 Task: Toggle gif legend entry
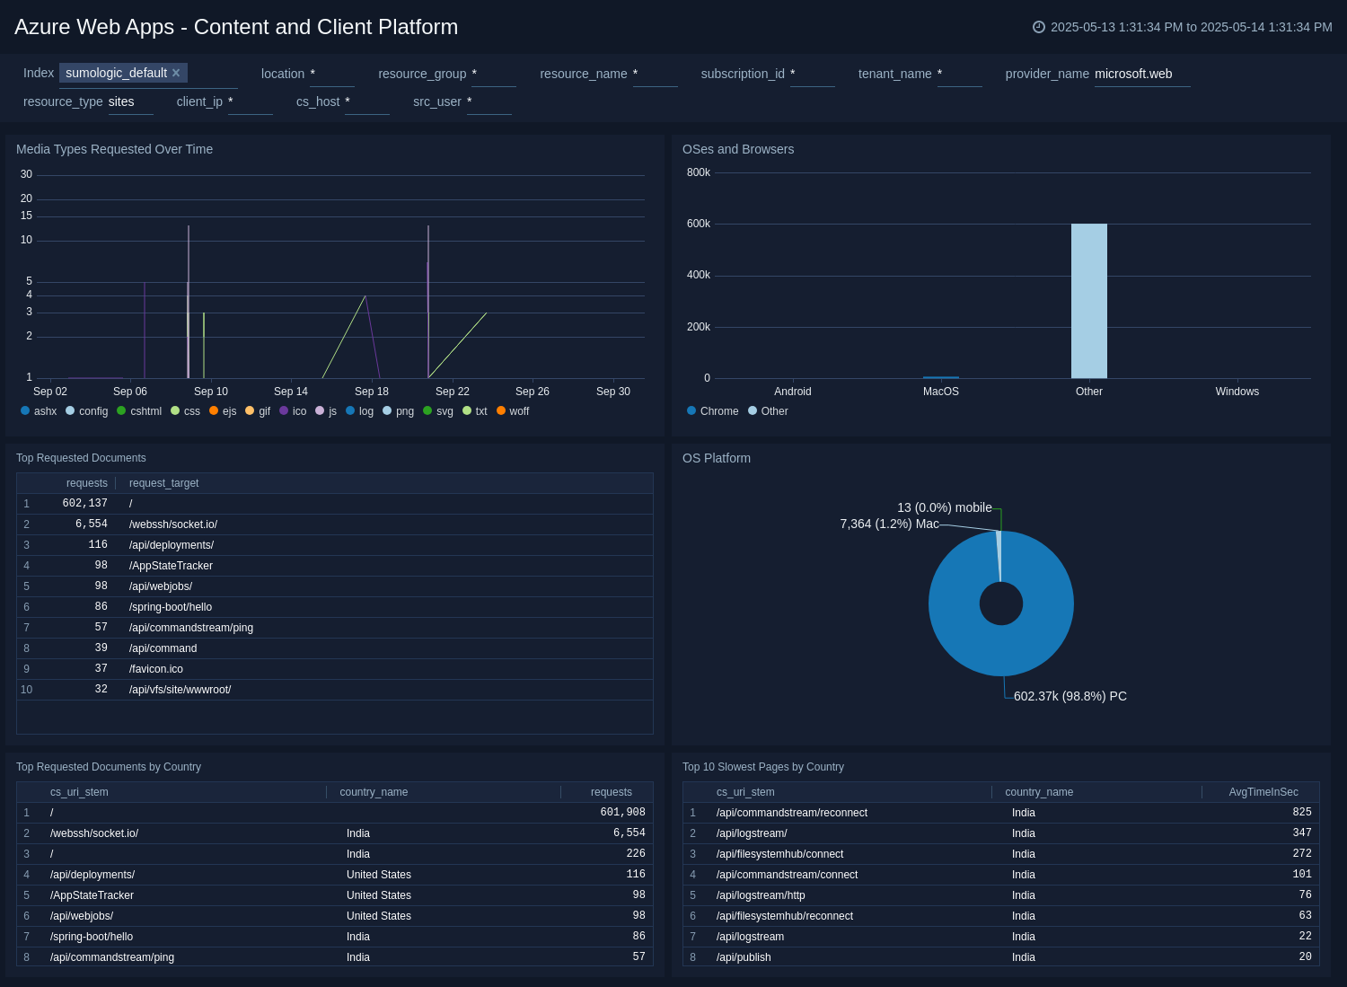click(x=258, y=411)
